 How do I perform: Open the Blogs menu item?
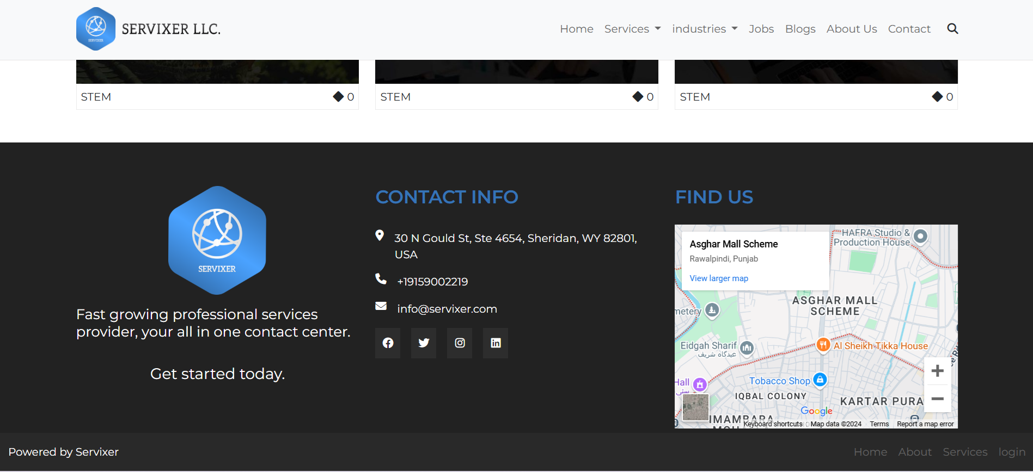800,29
